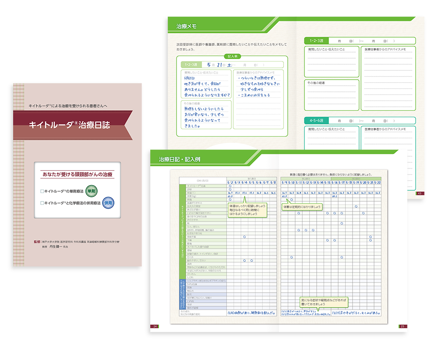Image resolution: width=438 pixels, height=350 pixels.
Task: Select the 1・2・3週 label on the right page
Action: coord(317,41)
